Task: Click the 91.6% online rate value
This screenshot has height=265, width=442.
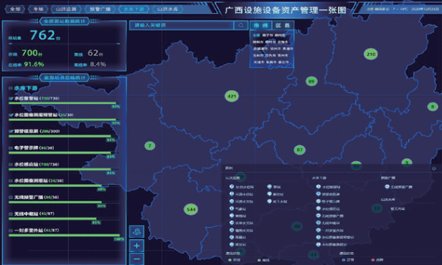Action: (x=34, y=64)
